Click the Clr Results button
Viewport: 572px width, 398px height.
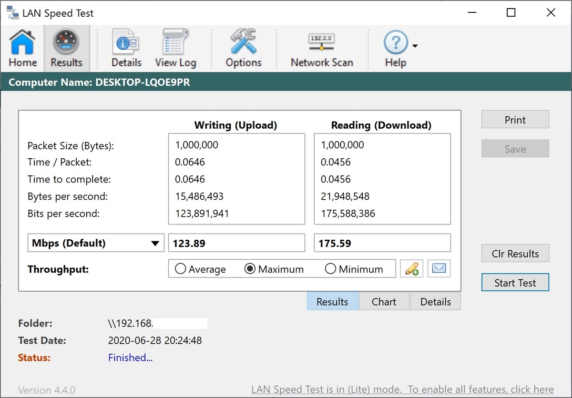[515, 254]
